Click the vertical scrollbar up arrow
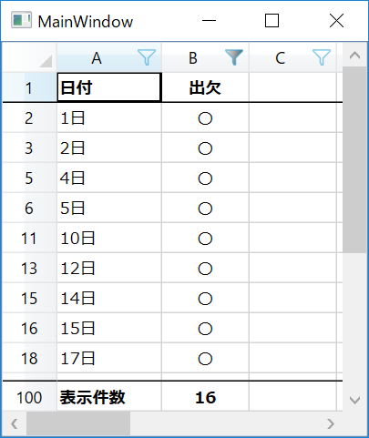The image size is (369, 438). [x=354, y=56]
